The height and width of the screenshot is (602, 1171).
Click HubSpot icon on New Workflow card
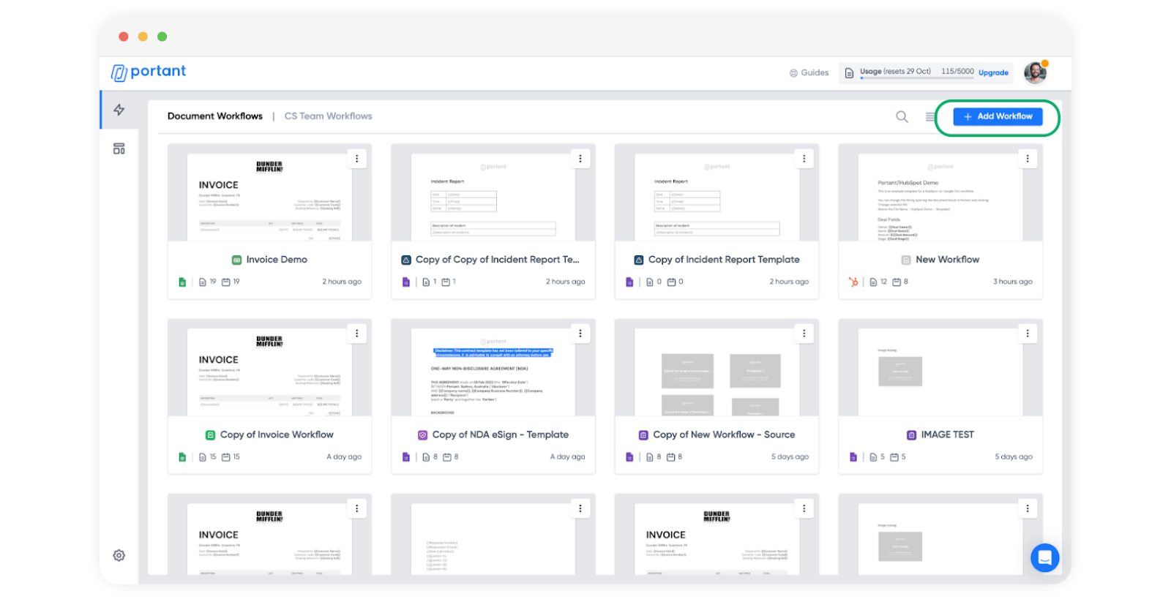point(853,282)
